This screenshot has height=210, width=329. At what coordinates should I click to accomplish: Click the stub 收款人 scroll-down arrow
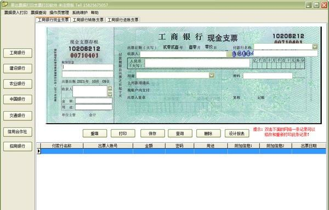(110, 94)
